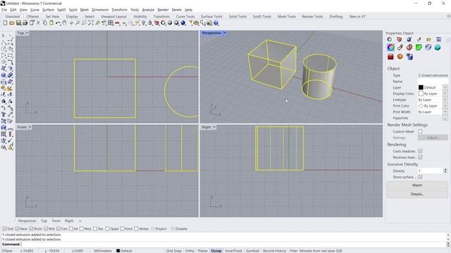The height and width of the screenshot is (253, 451).
Task: Click the Zoom Extents icon
Action: point(91,23)
